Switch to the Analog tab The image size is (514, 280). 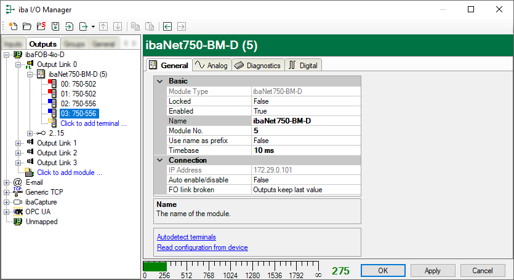211,66
